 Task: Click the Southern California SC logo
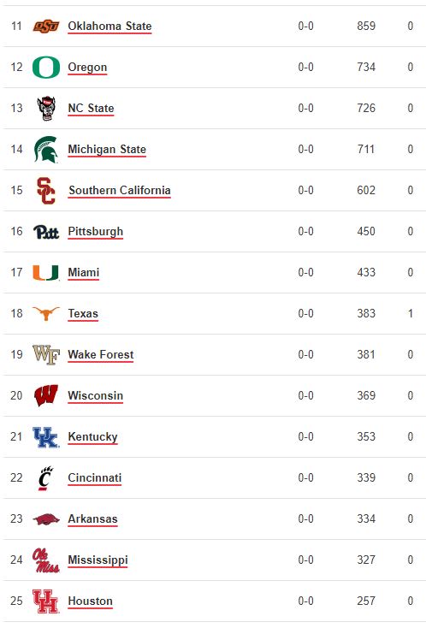click(x=46, y=191)
